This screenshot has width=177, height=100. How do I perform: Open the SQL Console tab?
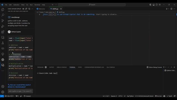tap(111, 67)
